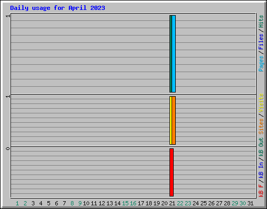Click day 10 on the x-axis
This screenshot has width=267, height=209.
[x=86, y=203]
